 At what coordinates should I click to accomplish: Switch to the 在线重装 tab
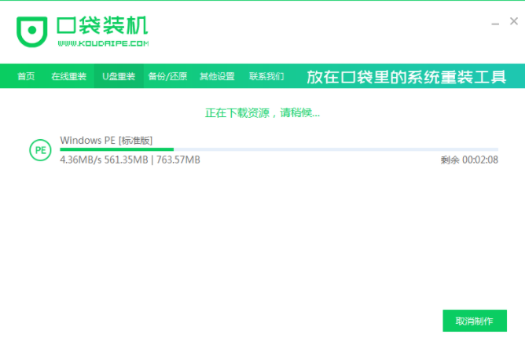(68, 76)
